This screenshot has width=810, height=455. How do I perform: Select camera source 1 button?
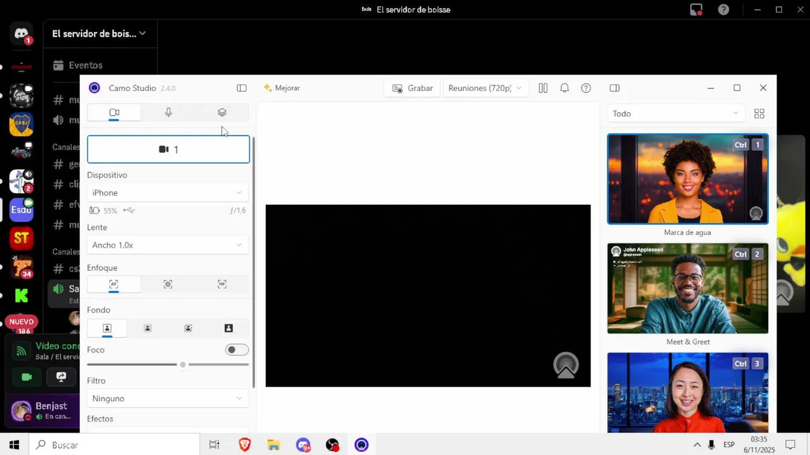click(168, 149)
